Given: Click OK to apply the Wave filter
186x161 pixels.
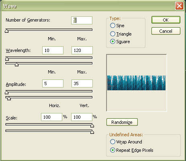Looking at the screenshot, I should pyautogui.click(x=166, y=20).
